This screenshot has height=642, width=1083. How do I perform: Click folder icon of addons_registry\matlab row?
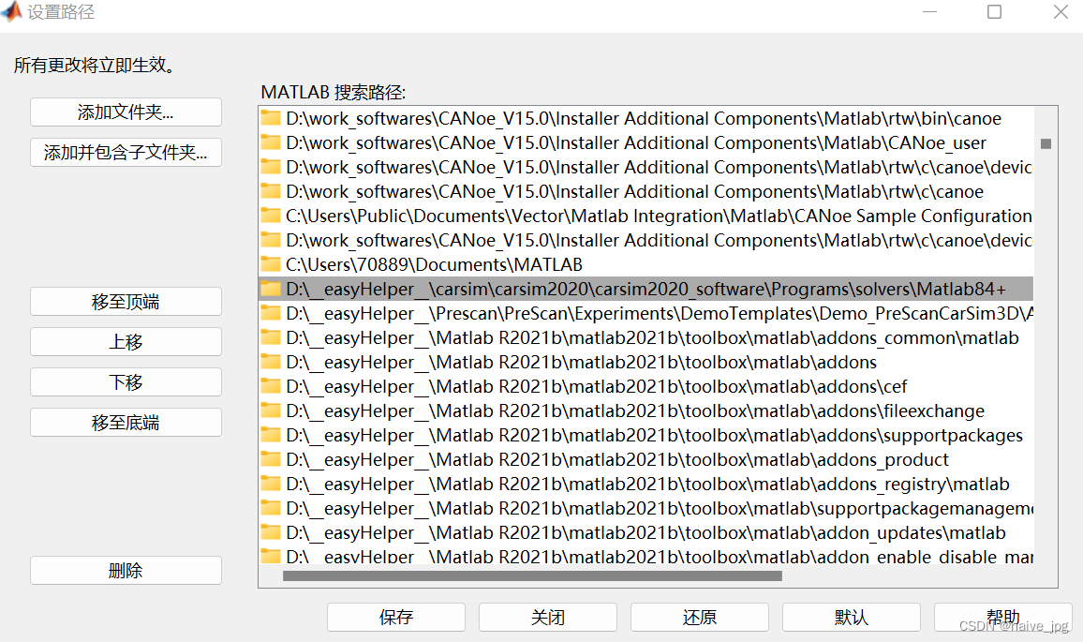[x=271, y=484]
